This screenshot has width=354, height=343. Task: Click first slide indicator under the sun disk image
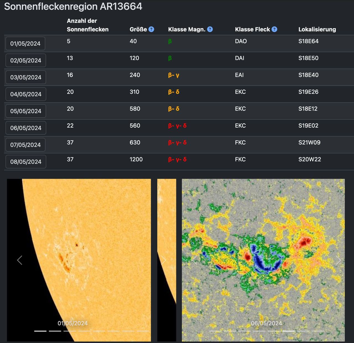[40, 331]
